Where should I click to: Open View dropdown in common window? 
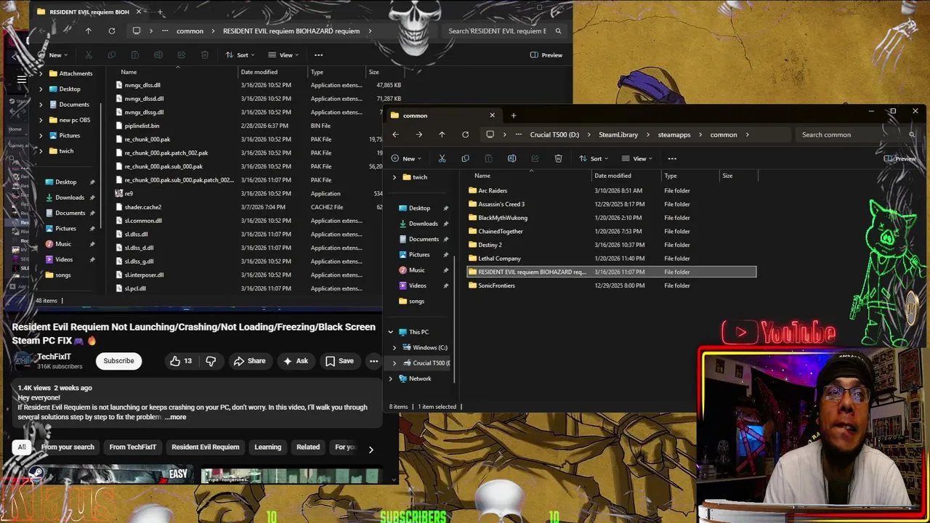639,158
